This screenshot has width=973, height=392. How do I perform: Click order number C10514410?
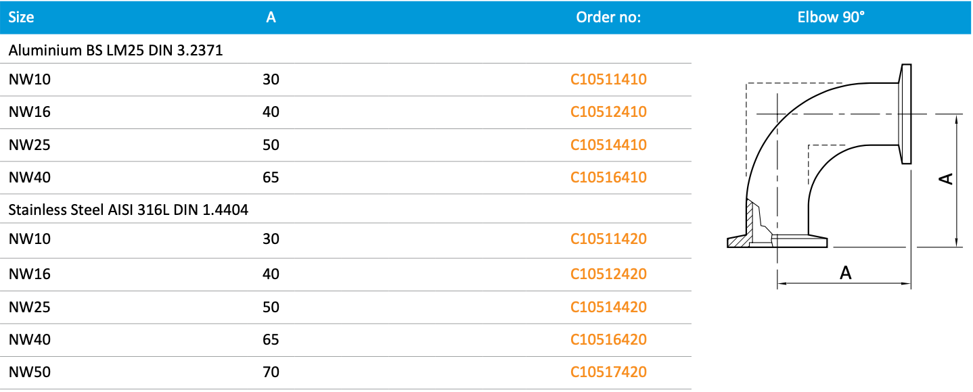click(608, 145)
